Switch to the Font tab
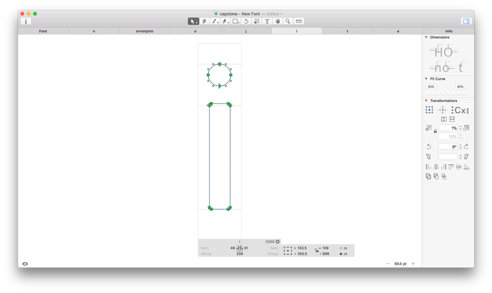This screenshot has width=492, height=293. (43, 31)
